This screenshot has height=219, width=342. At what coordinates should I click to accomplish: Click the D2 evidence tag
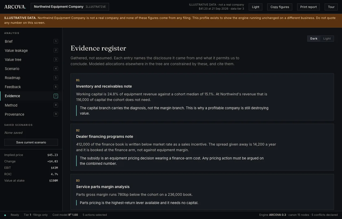78,130
